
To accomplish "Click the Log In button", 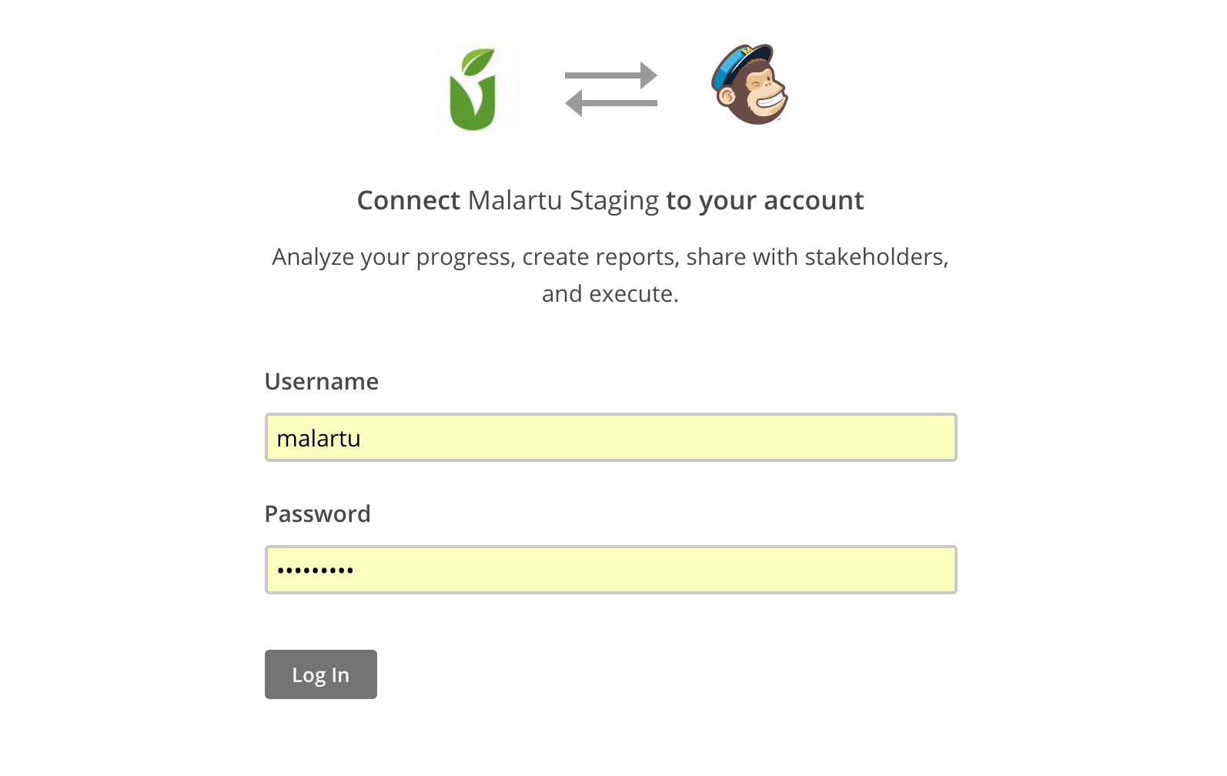I will pyautogui.click(x=321, y=674).
